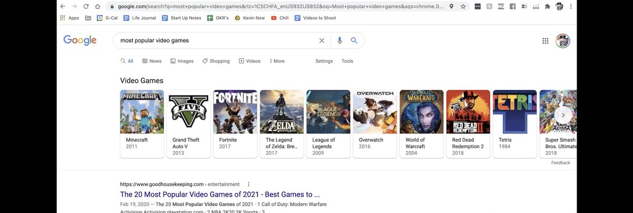Image resolution: width=633 pixels, height=213 pixels.
Task: Open the OKR's bookmark
Action: [x=218, y=17]
